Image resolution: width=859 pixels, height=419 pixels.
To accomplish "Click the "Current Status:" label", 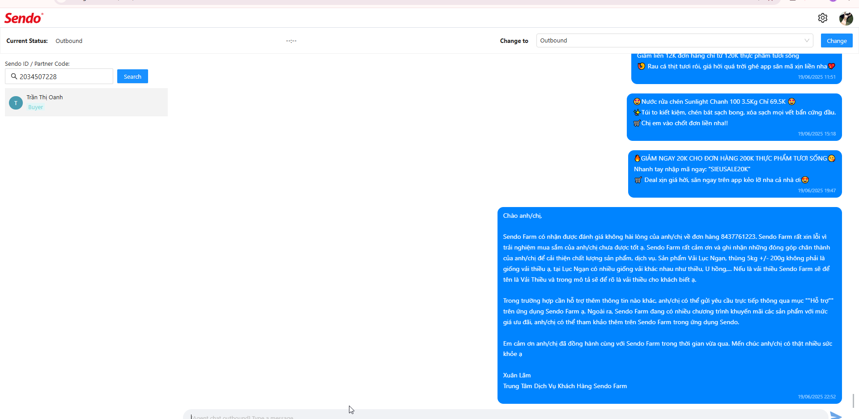I will (x=27, y=41).
